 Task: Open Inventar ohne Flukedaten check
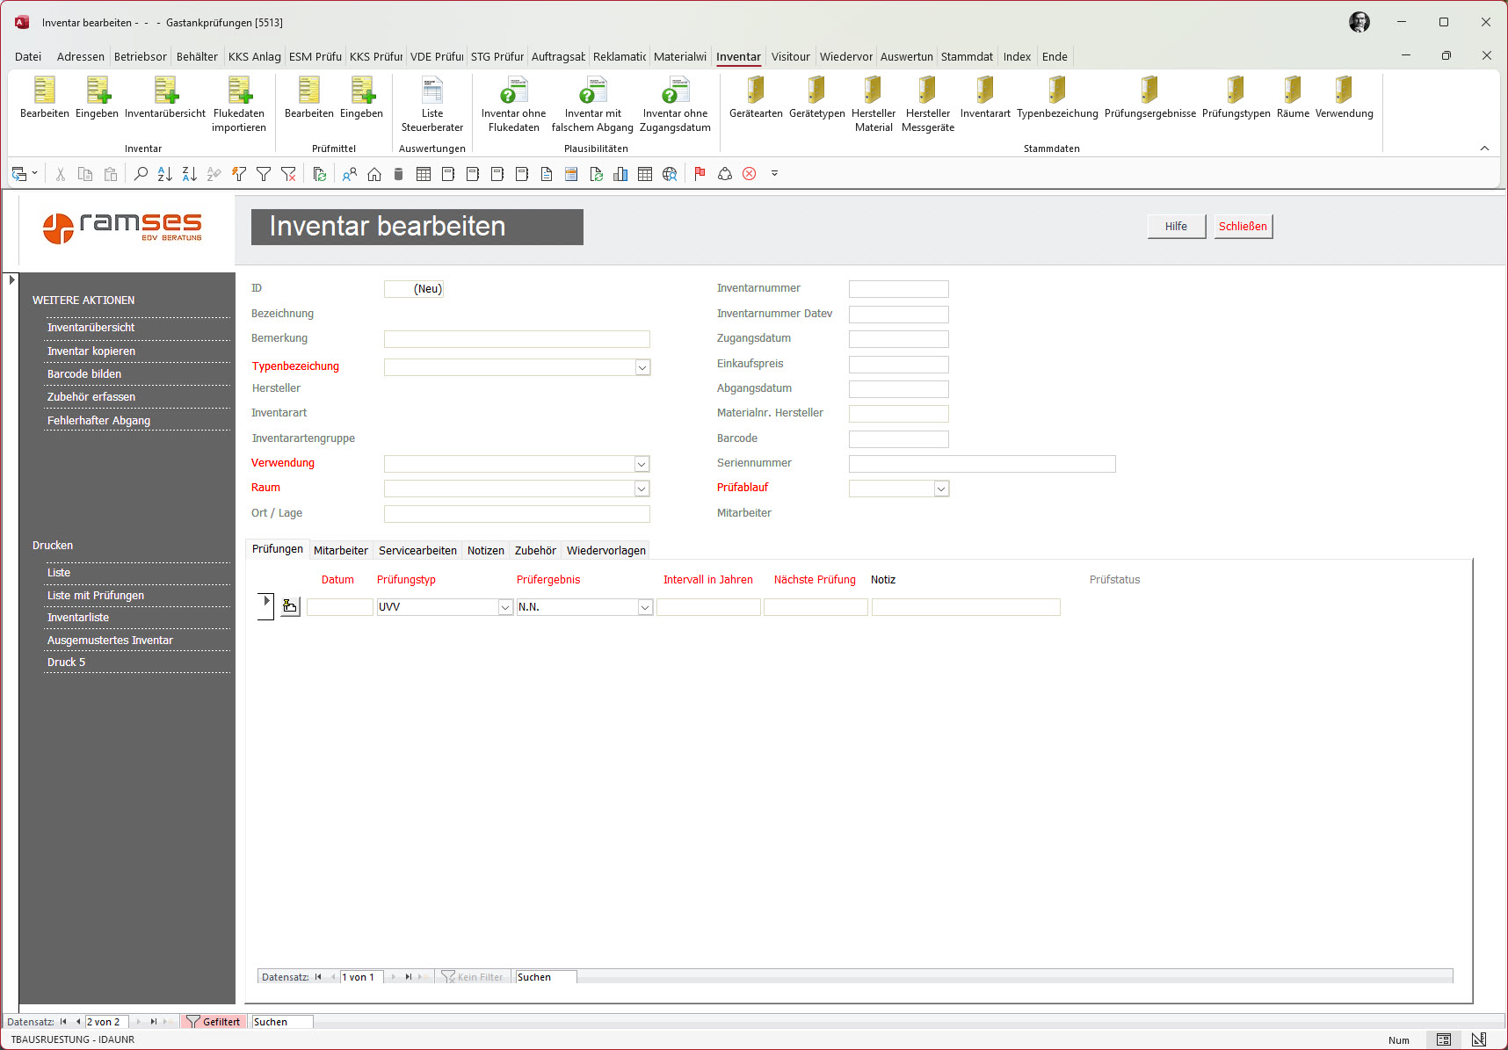[513, 104]
